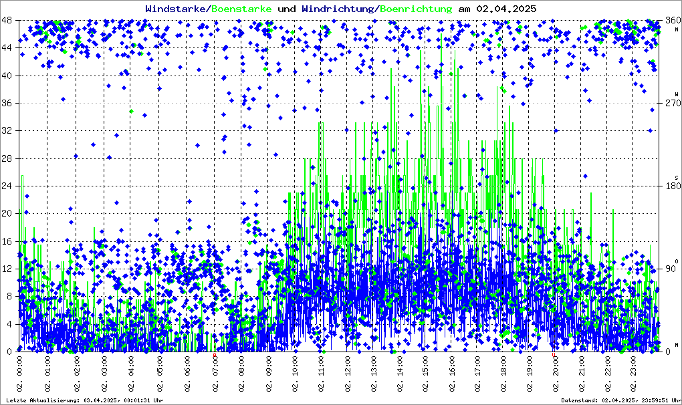Click the compass letter 'W' on right axis
This screenshot has height=405, width=682.
677,94
